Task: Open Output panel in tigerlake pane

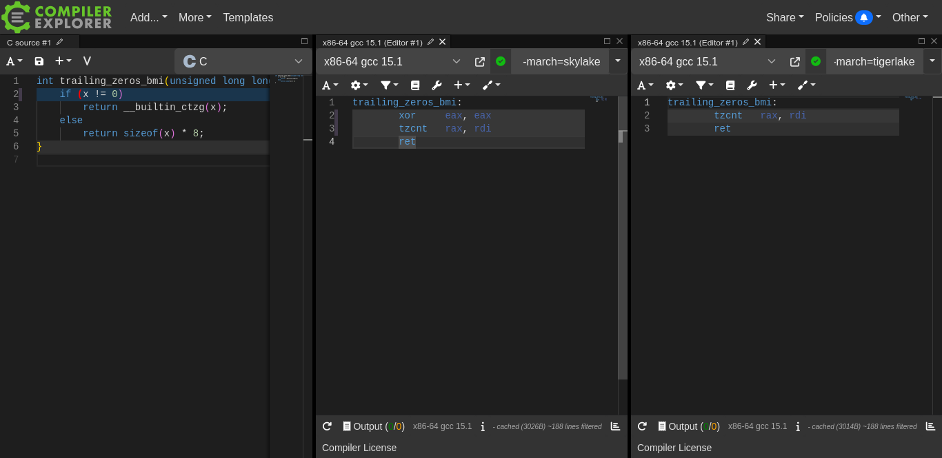Action: tap(689, 426)
